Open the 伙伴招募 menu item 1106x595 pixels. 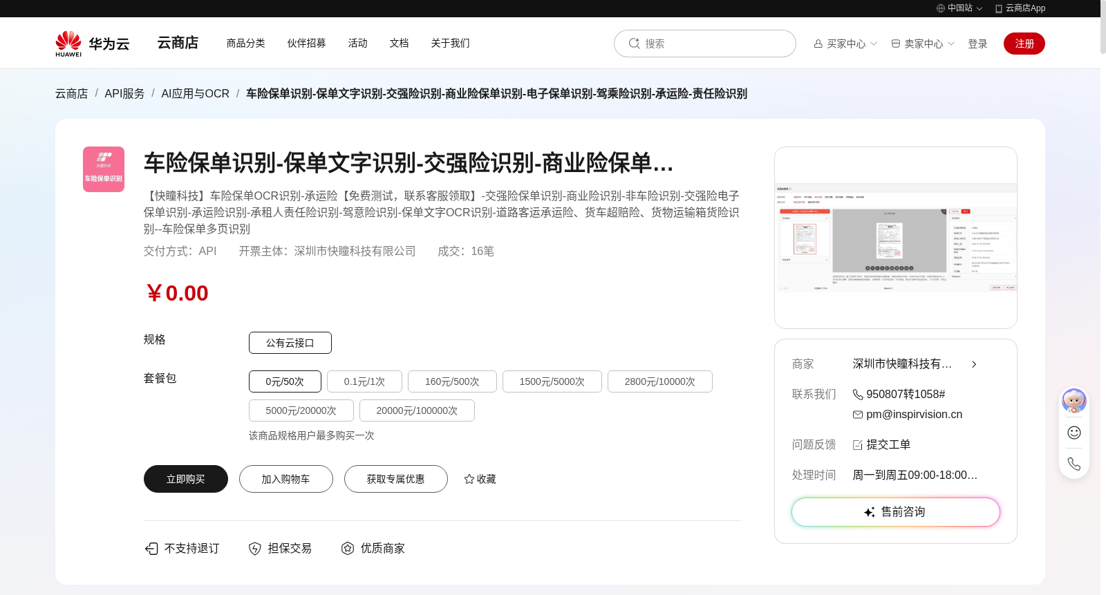coord(307,43)
